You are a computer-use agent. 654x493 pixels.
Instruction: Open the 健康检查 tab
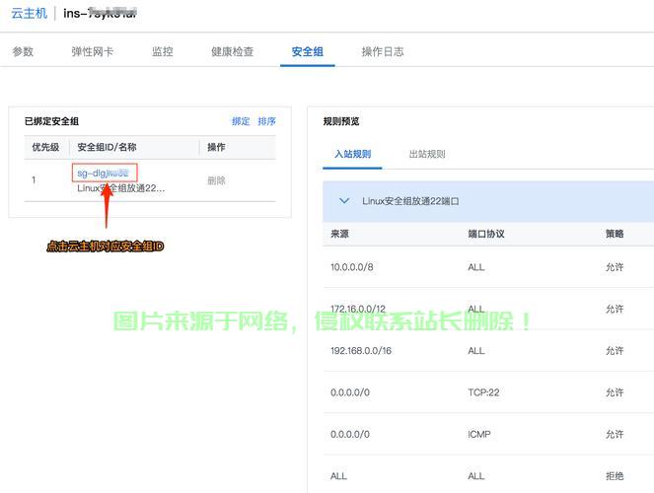[233, 51]
